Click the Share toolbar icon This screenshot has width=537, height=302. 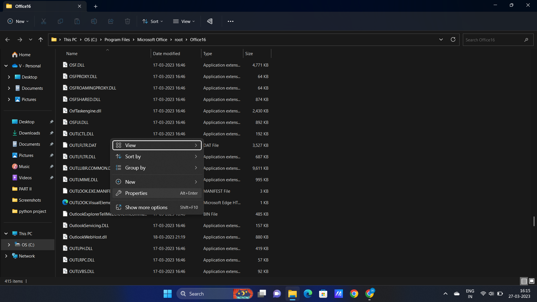110,21
